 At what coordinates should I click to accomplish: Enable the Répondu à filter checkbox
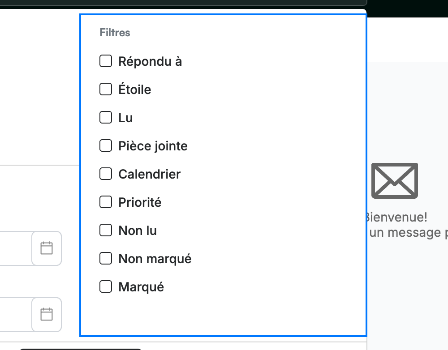[x=106, y=61]
